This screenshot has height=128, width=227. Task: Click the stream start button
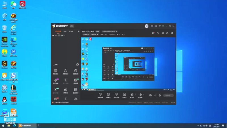(168, 96)
